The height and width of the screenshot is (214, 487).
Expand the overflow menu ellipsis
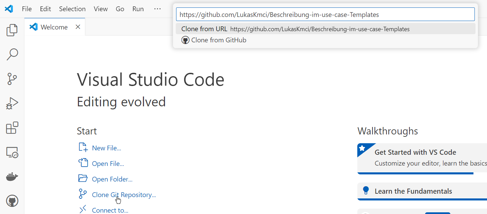(x=157, y=9)
